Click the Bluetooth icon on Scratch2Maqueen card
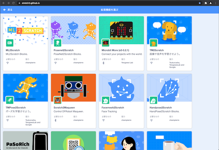This screenshot has height=150, width=219. [x=55, y=120]
